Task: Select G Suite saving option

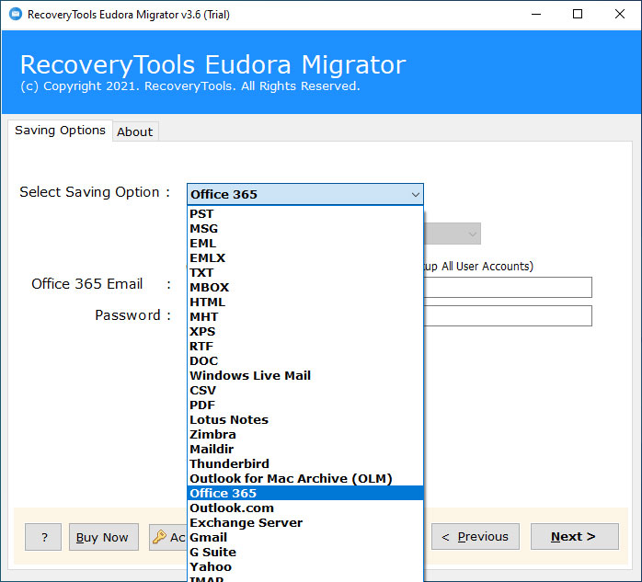Action: pos(305,553)
